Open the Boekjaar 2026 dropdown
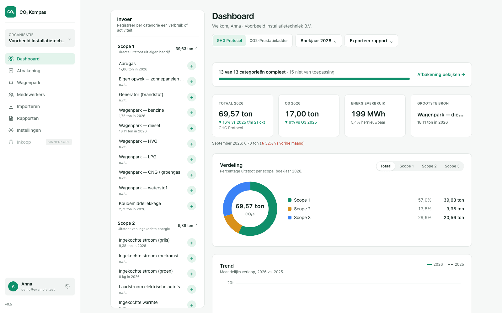Image resolution: width=502 pixels, height=313 pixels. [318, 41]
